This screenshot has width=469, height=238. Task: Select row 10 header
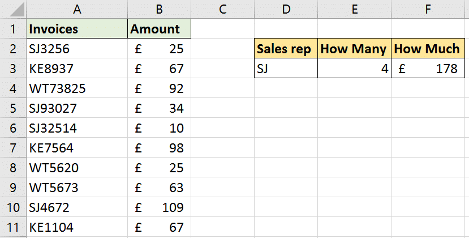point(13,207)
